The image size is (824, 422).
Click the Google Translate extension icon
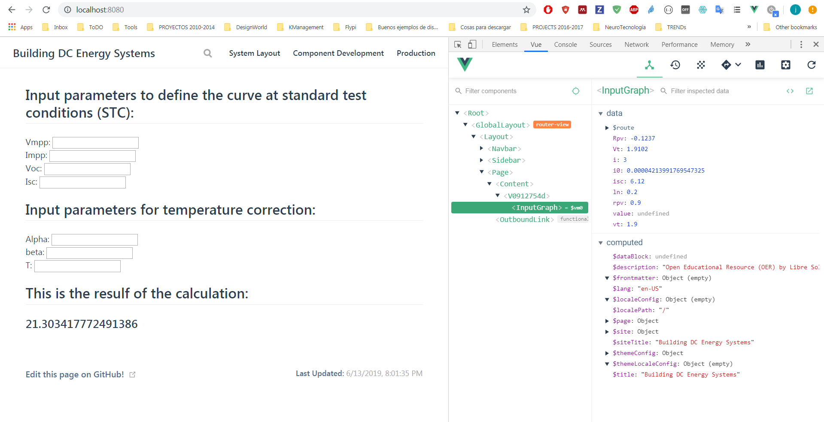720,9
